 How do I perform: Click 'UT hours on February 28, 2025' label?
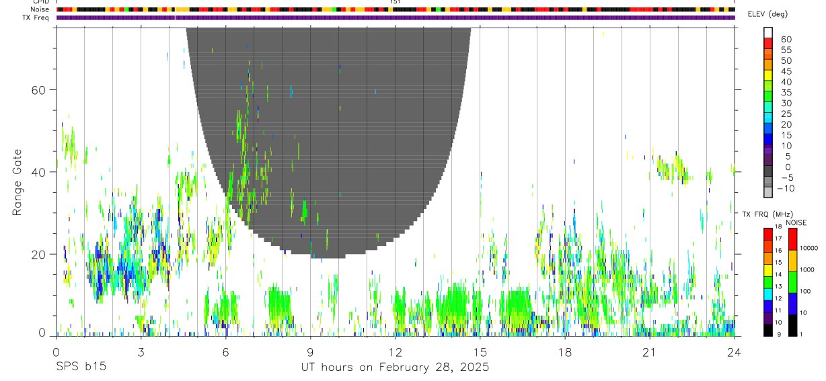coord(395,368)
